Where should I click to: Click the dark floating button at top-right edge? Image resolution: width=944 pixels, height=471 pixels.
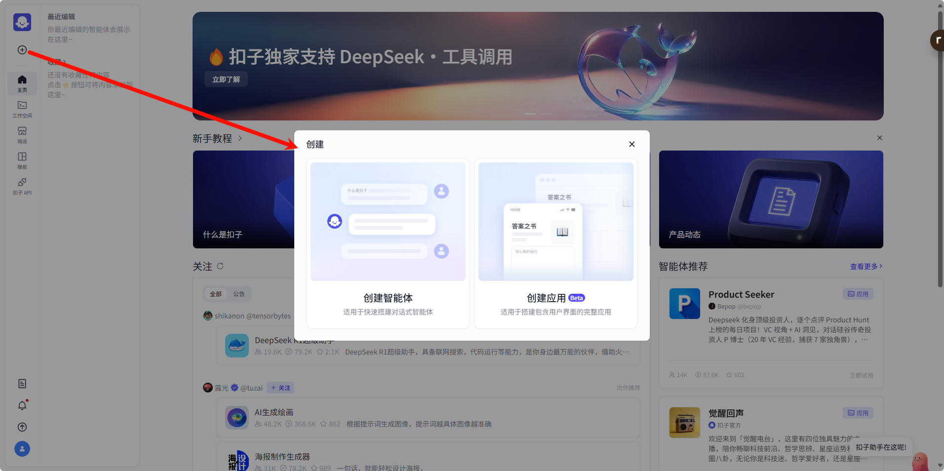click(937, 40)
